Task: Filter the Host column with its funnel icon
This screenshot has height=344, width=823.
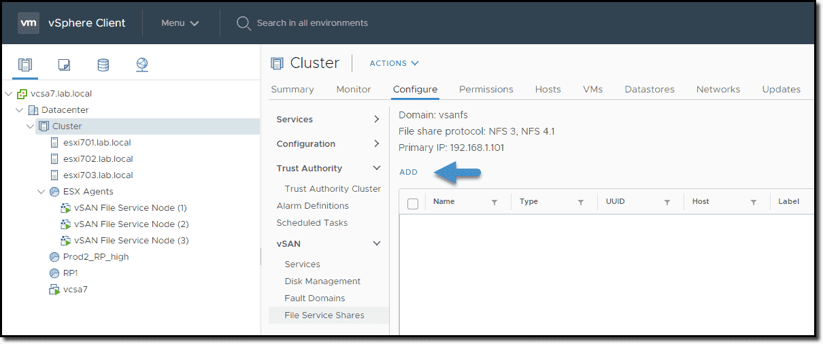Action: tap(754, 202)
